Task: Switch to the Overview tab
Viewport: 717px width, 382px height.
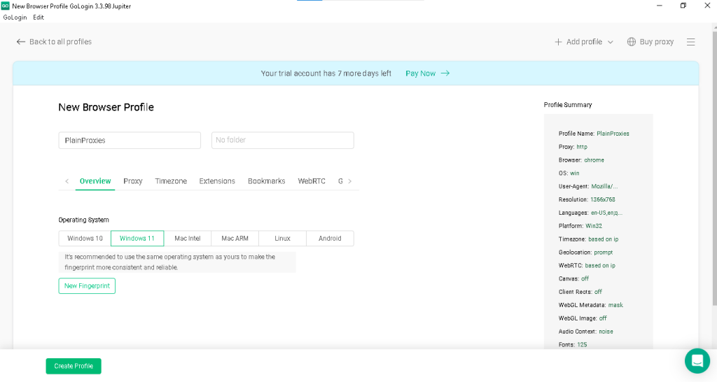Action: [x=95, y=181]
